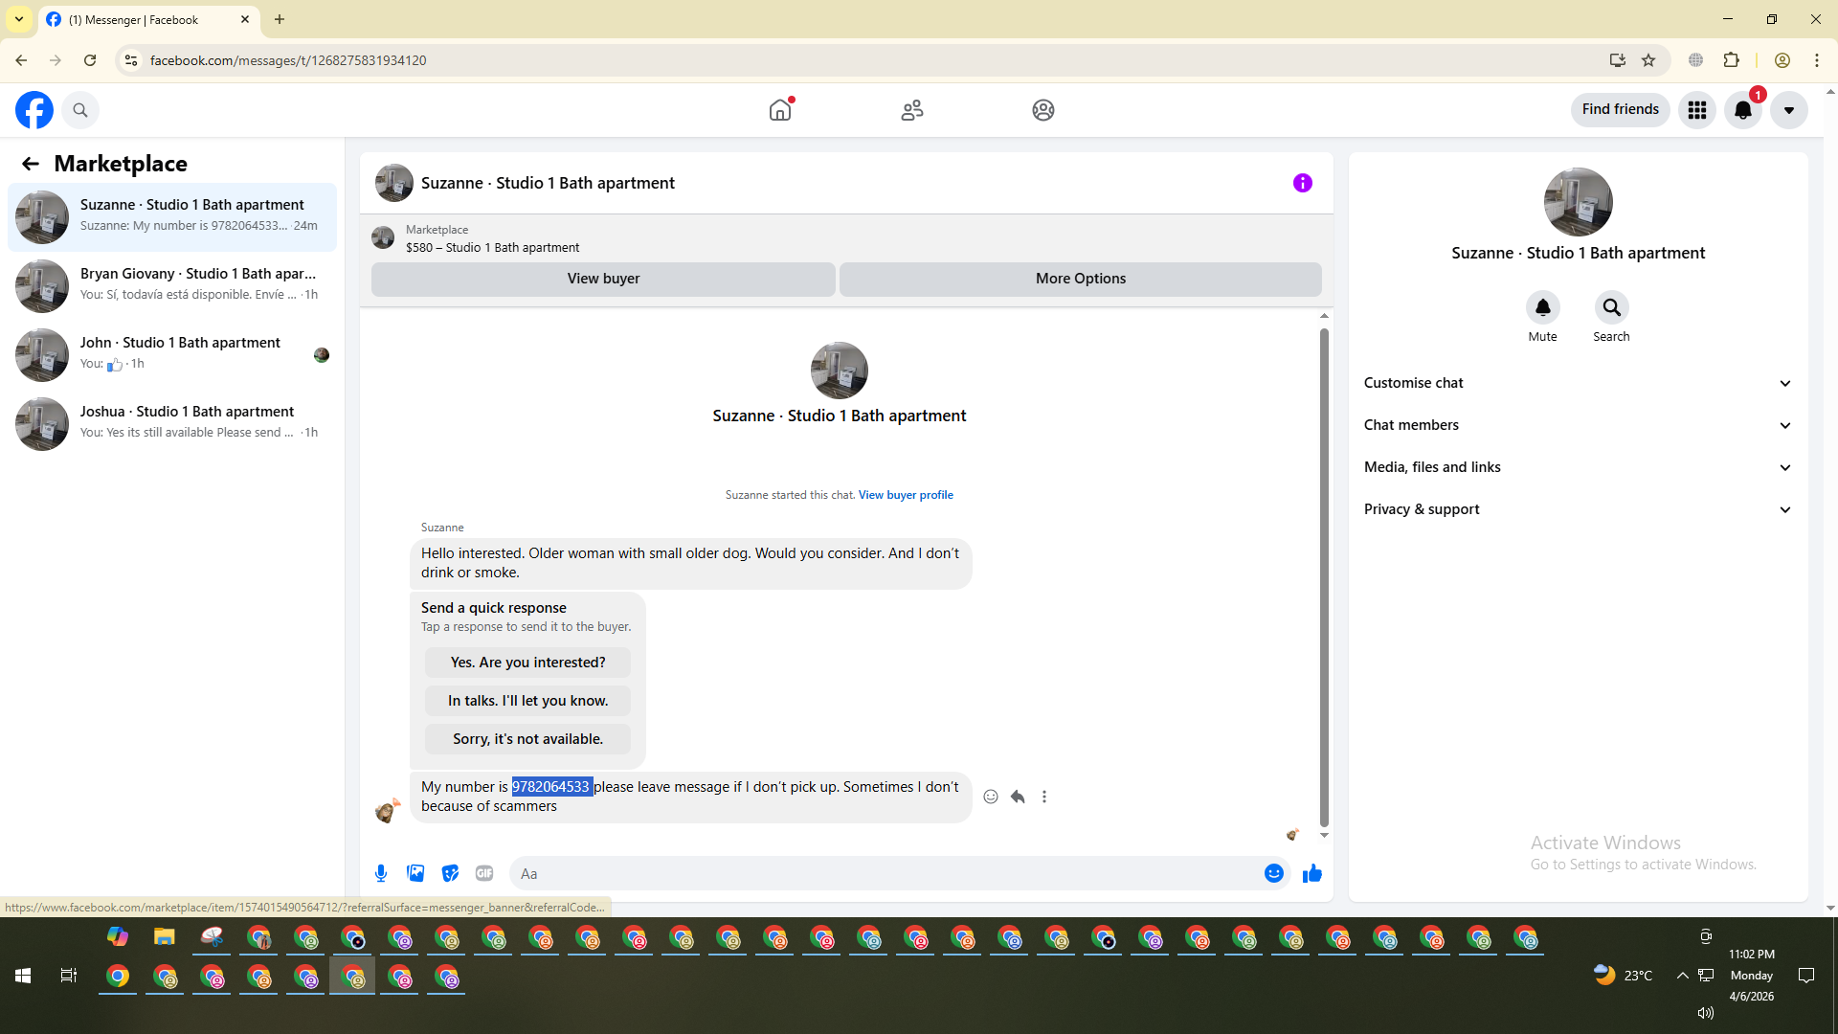
Task: Search within the conversation
Action: (1612, 307)
